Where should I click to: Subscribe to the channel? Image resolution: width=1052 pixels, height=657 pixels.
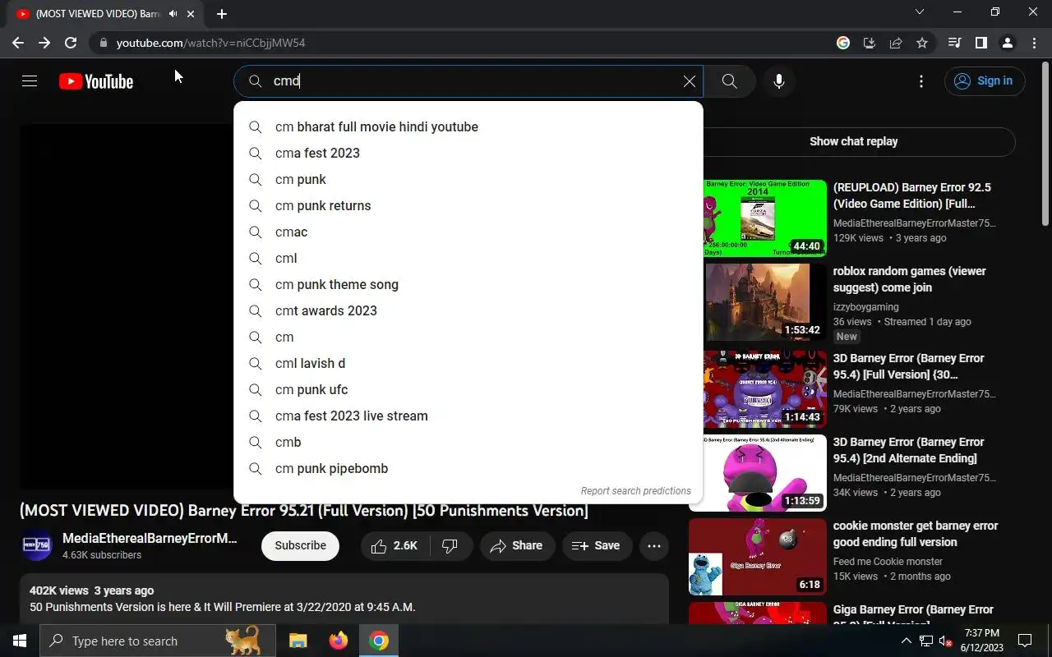click(300, 545)
